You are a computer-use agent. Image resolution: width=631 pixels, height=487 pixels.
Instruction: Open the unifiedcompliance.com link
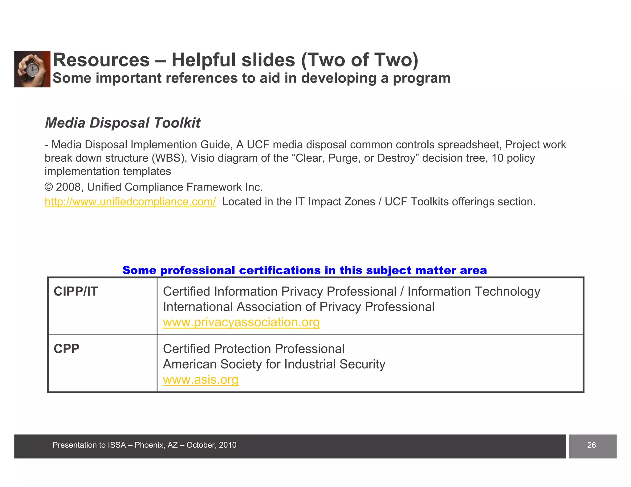click(x=130, y=202)
